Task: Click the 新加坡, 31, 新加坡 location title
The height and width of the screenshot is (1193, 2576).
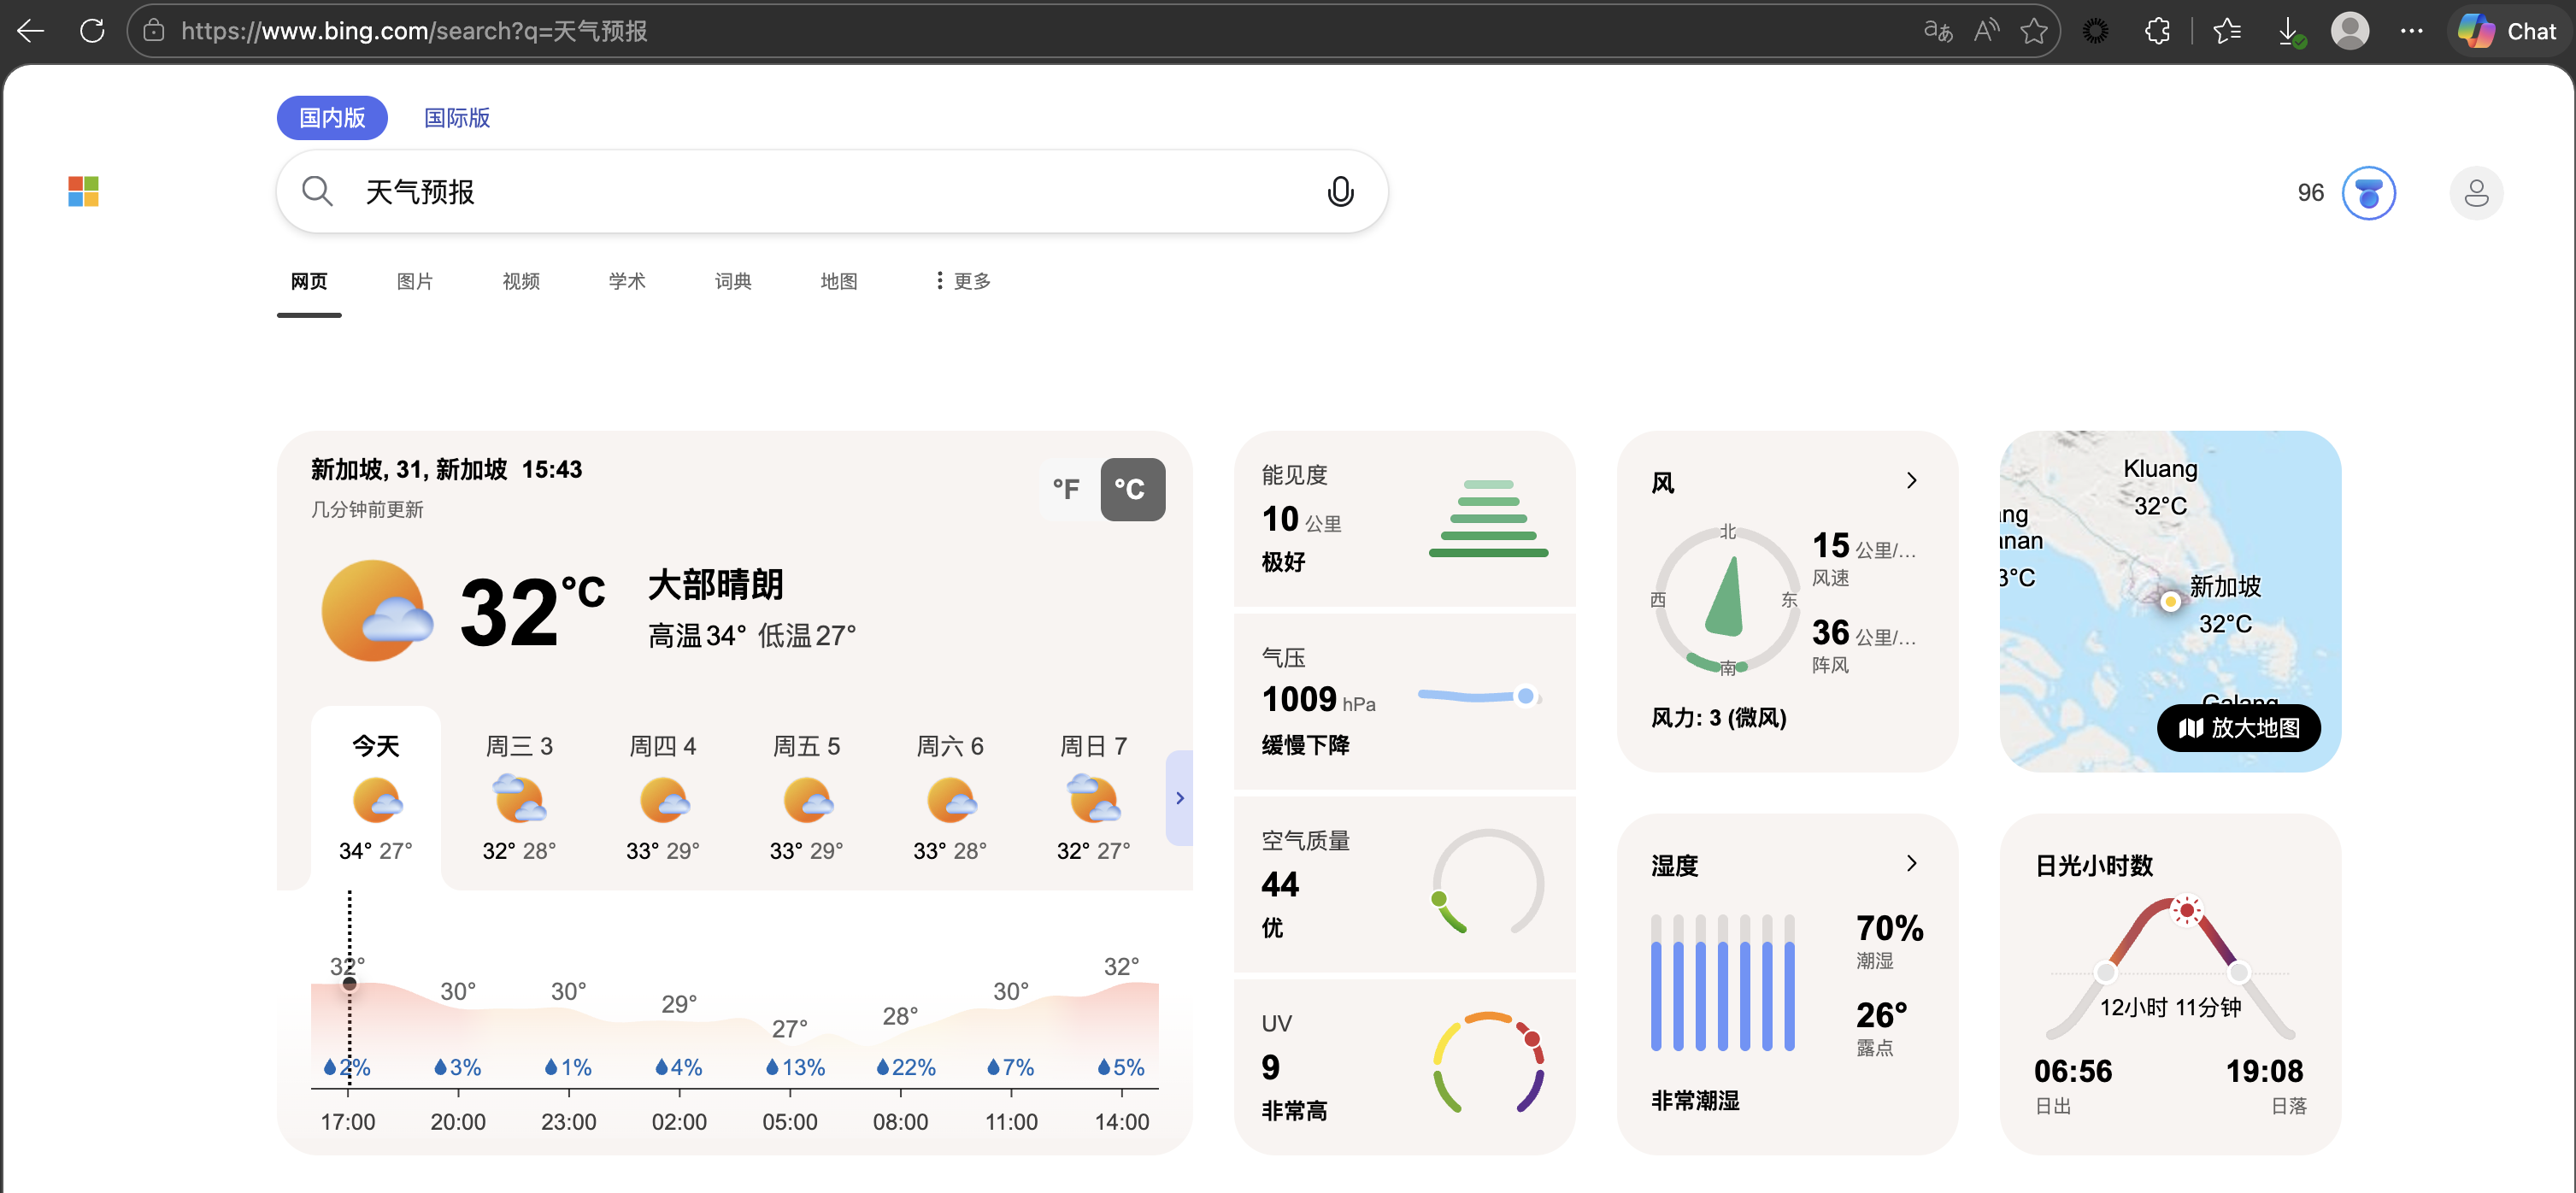Action: pos(409,470)
